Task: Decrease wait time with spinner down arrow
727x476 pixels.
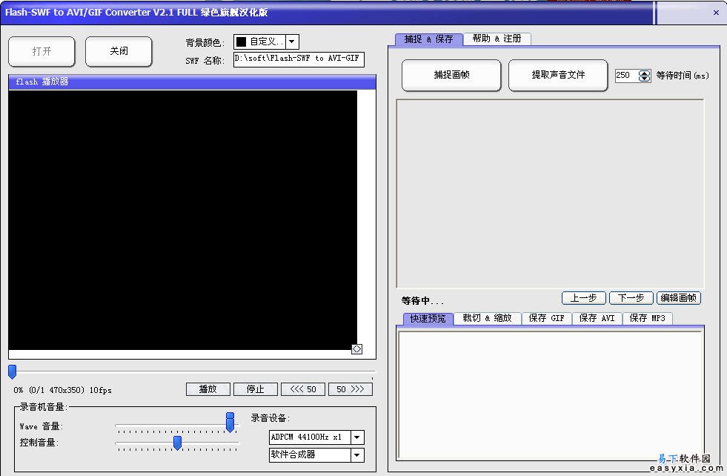Action: coord(645,79)
